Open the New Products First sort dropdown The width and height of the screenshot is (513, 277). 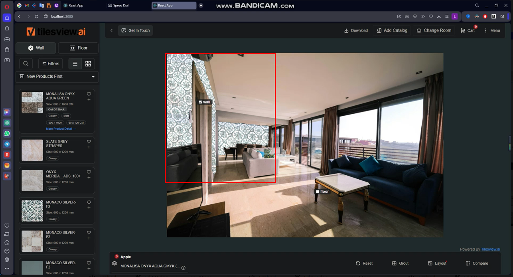point(57,77)
